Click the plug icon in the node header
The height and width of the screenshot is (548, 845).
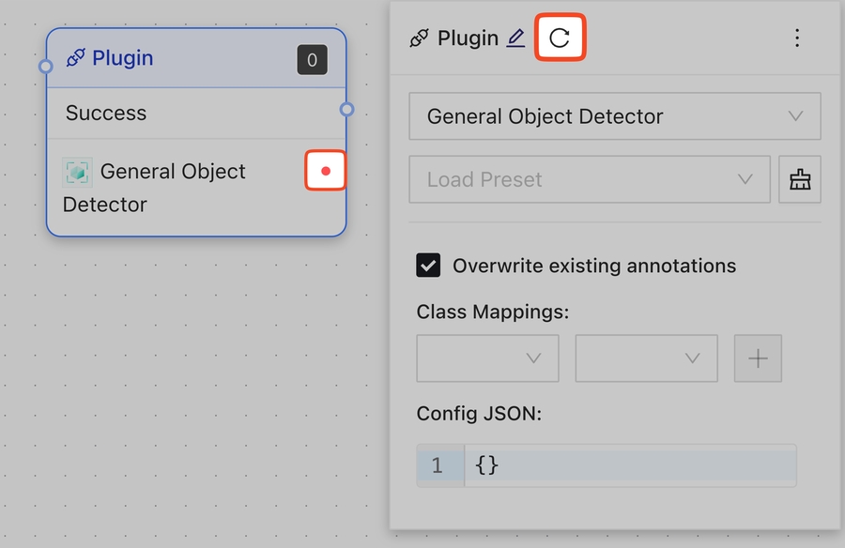(x=76, y=59)
